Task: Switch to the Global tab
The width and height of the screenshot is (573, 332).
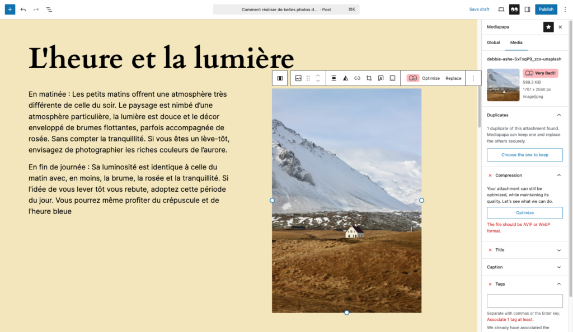Action: pos(494,42)
